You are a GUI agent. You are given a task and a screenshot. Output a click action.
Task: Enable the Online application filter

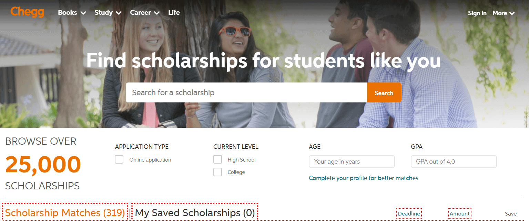click(119, 159)
